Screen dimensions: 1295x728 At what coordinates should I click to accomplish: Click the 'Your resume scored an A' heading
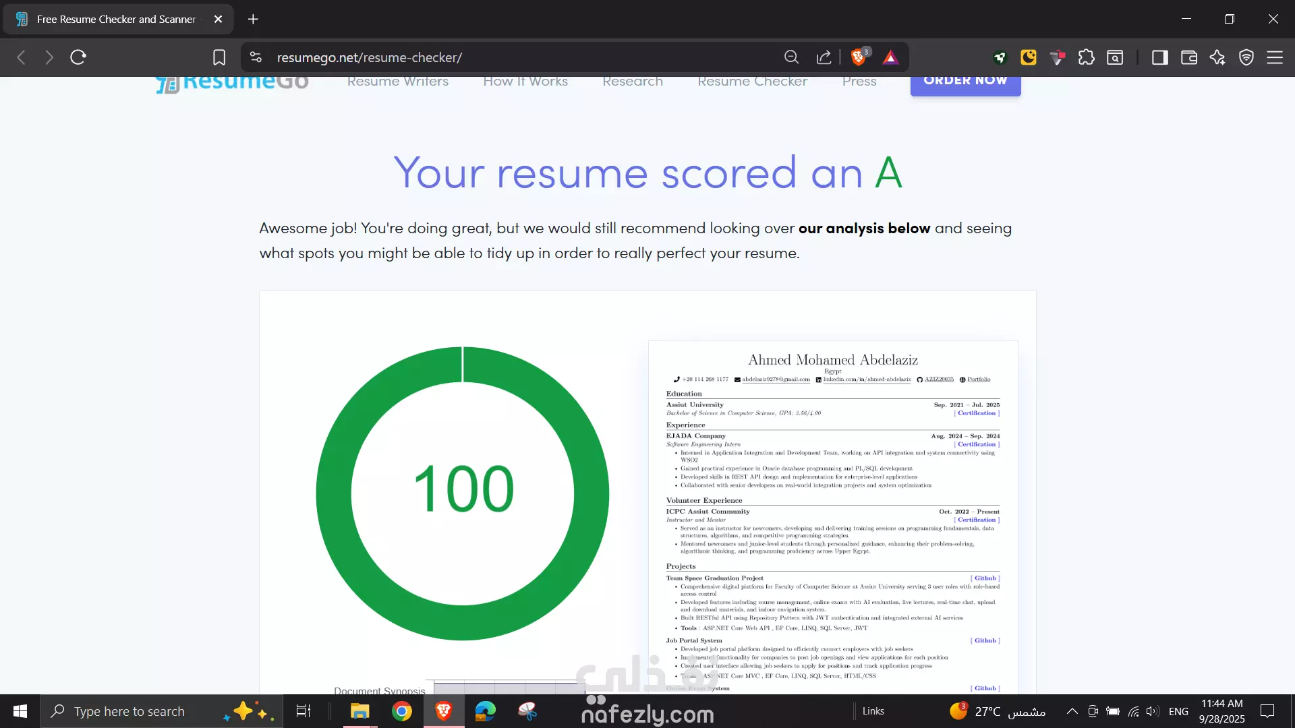[647, 173]
